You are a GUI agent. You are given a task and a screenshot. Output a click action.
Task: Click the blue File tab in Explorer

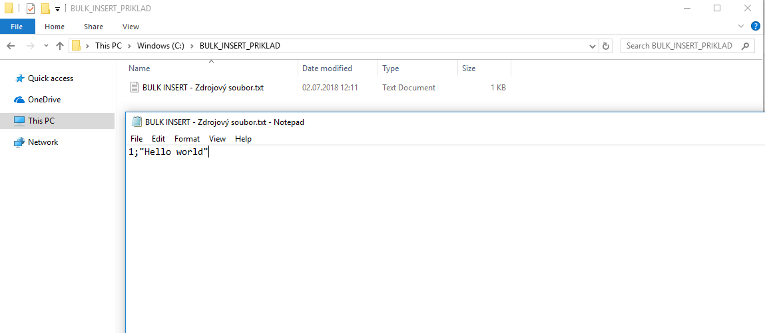tap(17, 27)
